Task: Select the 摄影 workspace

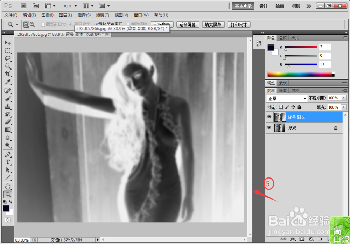Action: tap(296, 6)
